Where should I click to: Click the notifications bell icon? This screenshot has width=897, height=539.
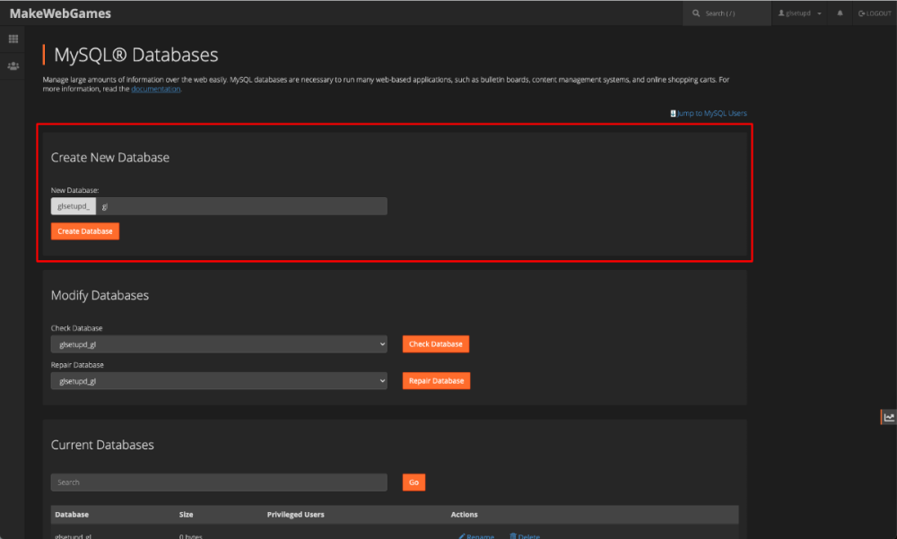point(840,13)
